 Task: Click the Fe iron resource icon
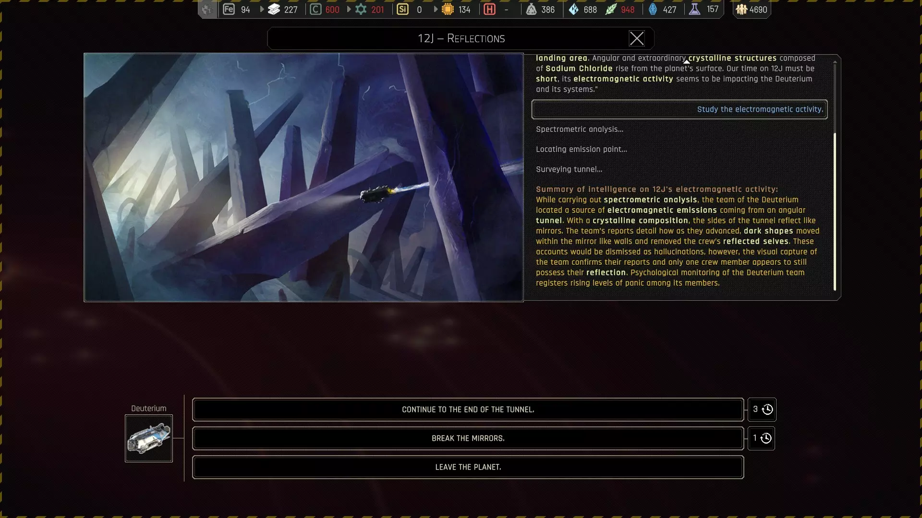(229, 9)
